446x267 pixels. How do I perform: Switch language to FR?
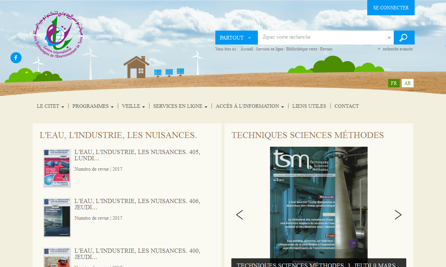pos(394,83)
